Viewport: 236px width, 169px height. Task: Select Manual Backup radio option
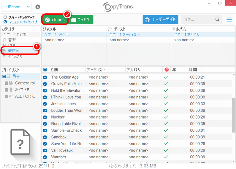[x=5, y=22]
